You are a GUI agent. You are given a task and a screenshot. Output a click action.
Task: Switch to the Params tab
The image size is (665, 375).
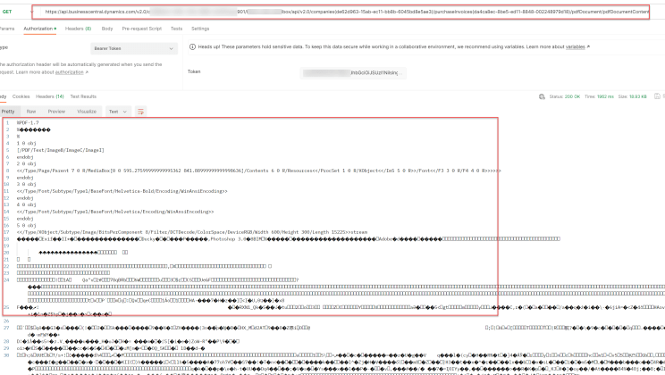click(x=7, y=29)
